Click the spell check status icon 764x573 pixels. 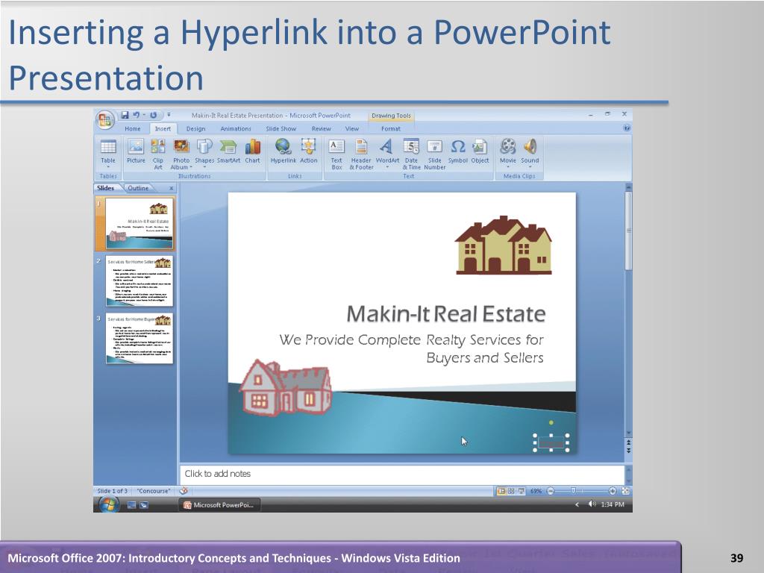click(x=184, y=491)
